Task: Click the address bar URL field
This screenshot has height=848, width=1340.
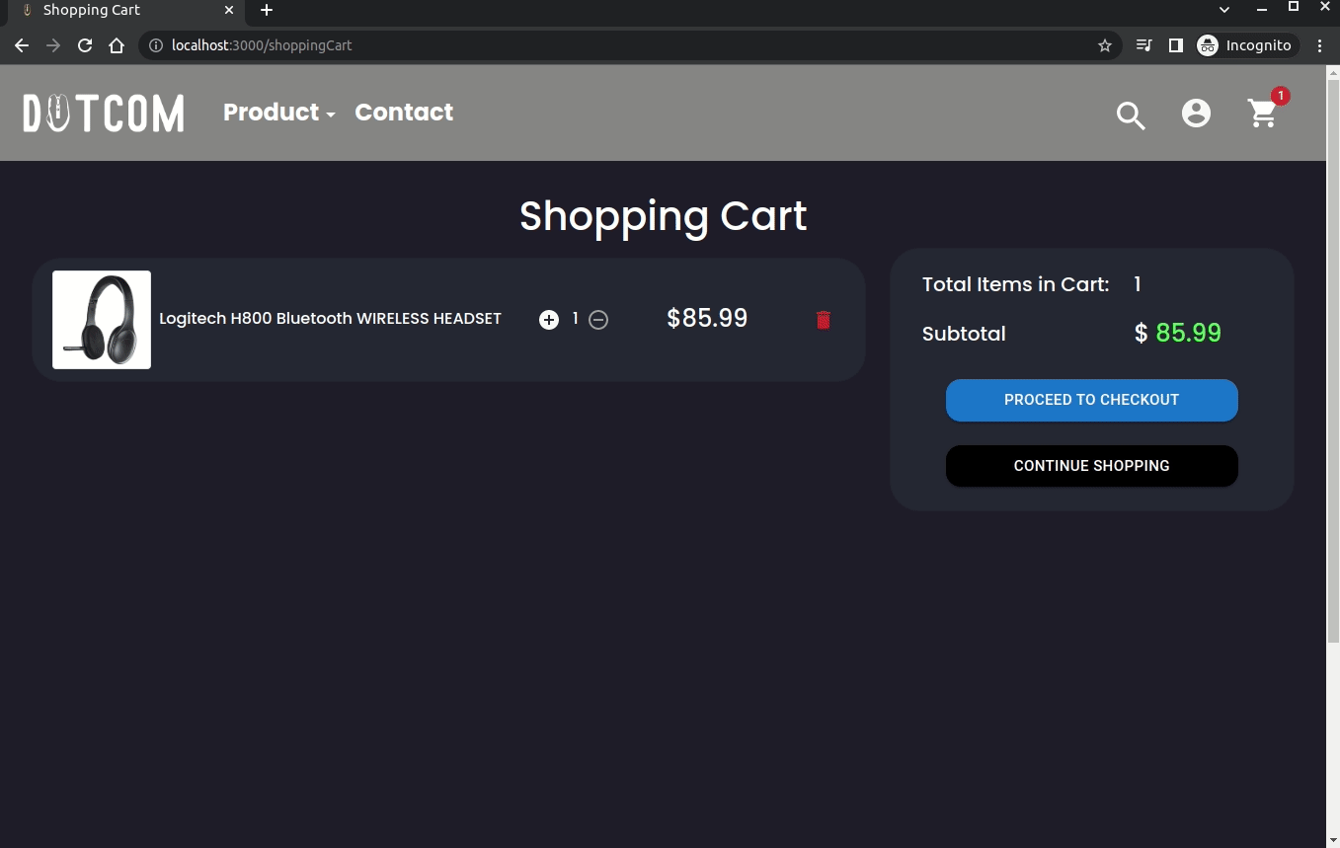Action: 628,45
